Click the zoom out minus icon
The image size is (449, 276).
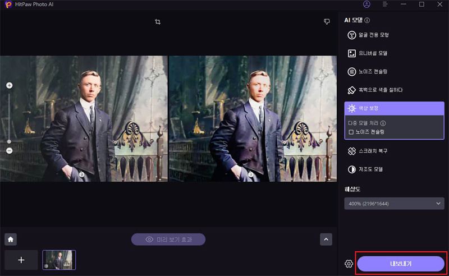click(9, 151)
